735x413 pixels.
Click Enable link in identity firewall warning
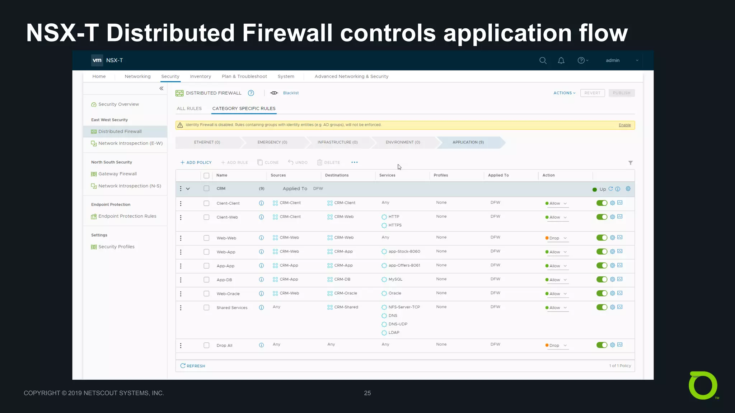pyautogui.click(x=625, y=125)
